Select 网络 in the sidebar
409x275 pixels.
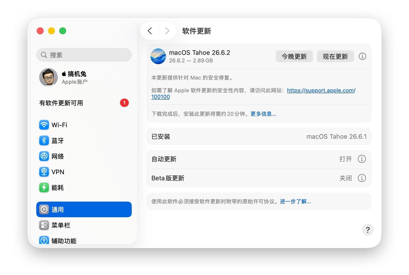84,156
